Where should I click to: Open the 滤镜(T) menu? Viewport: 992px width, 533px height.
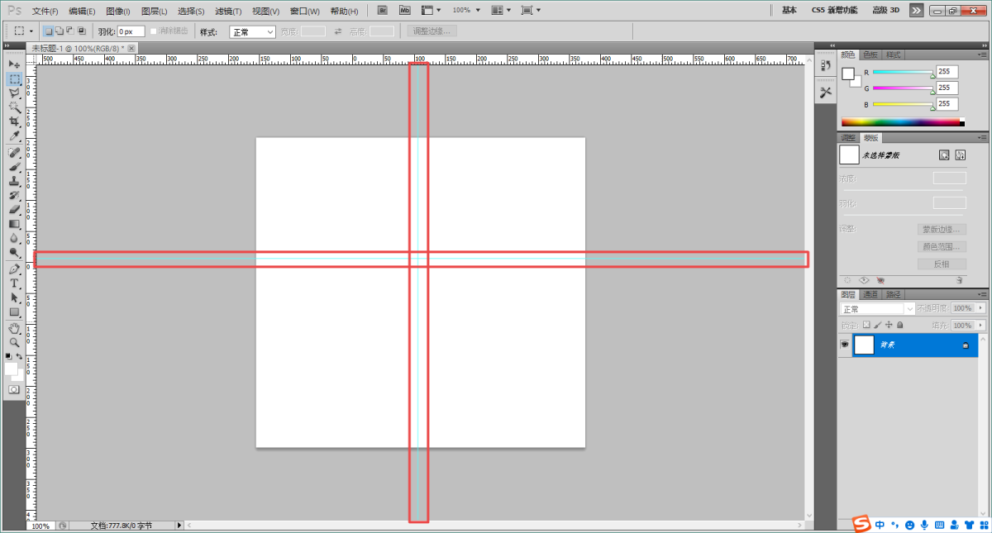[x=228, y=12]
